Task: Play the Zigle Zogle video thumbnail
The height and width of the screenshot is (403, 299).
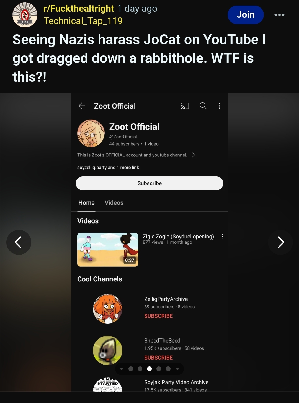Action: 108,250
